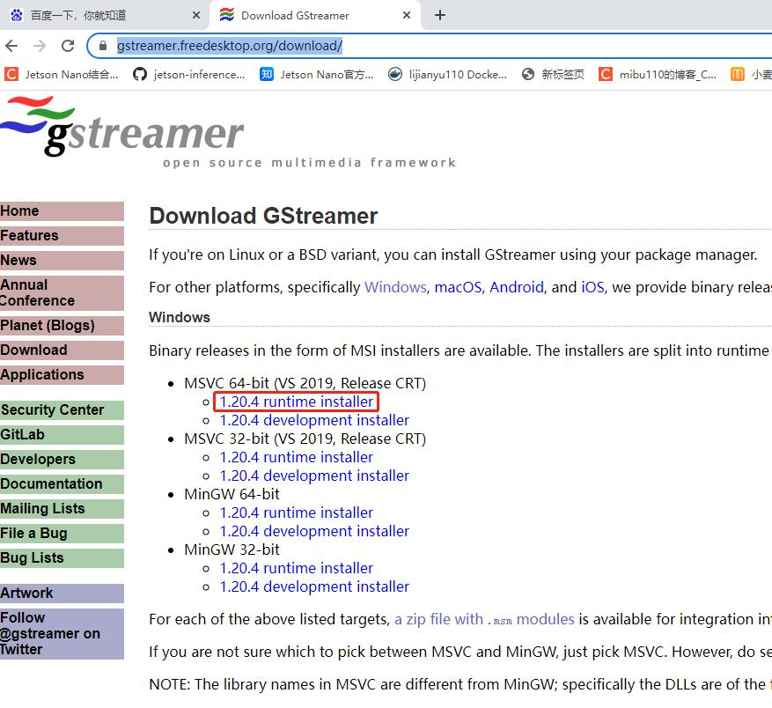Open Planet (Blogs) sidebar link

click(62, 325)
